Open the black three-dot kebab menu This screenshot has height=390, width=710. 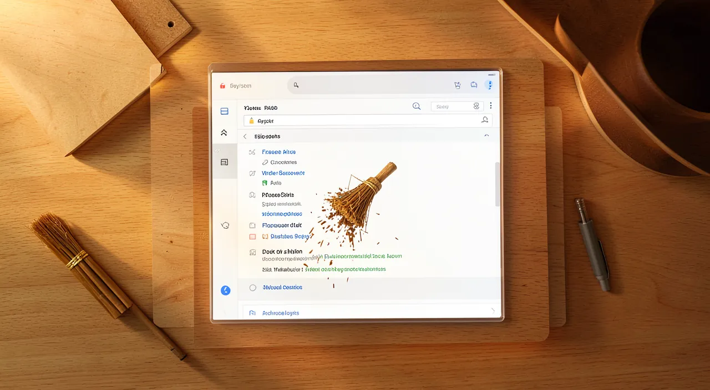[490, 106]
